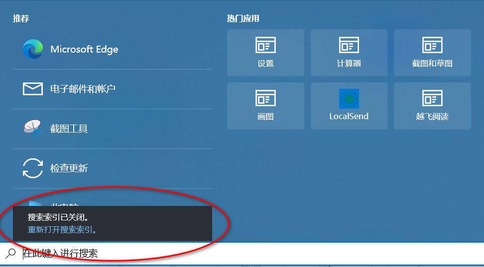The width and height of the screenshot is (484, 267).
Task: Open the 画图 app tile
Action: click(x=265, y=106)
